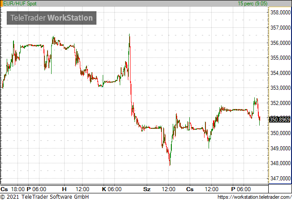292x201 pixels.
Task: Click the H day marker on time axis
Action: click(x=64, y=189)
